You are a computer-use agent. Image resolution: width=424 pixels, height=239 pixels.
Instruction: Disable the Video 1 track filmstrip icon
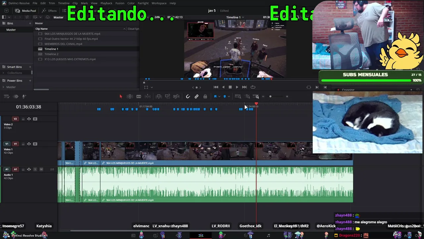pos(35,144)
